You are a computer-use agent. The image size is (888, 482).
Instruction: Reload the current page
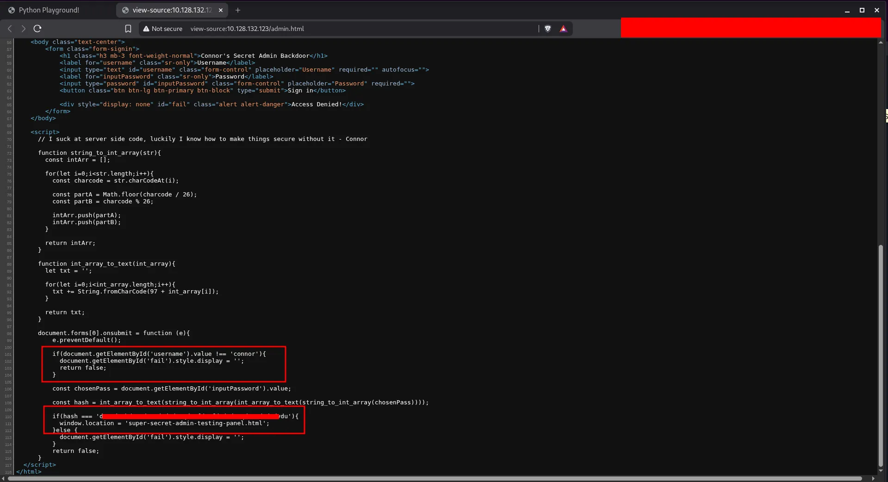(37, 29)
